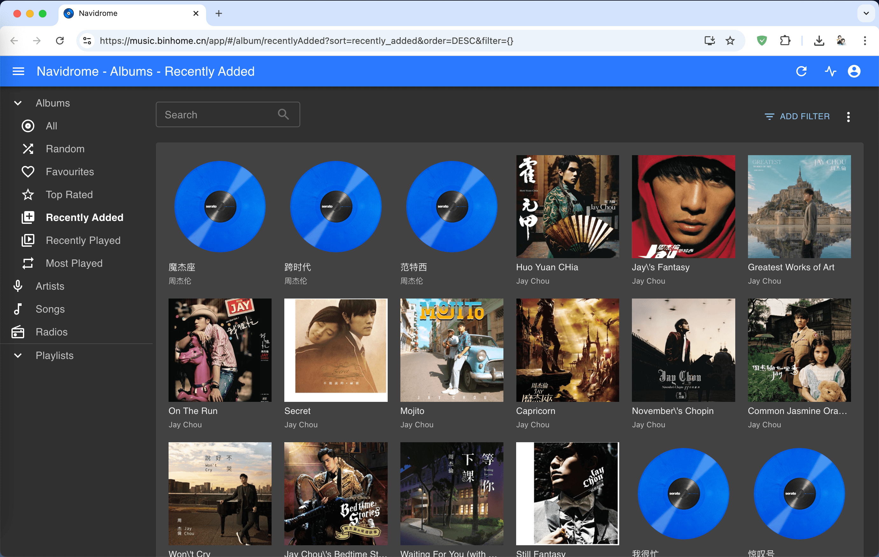Open the 范特西 vinyl placeholder cover
Image resolution: width=879 pixels, height=557 pixels.
click(452, 207)
